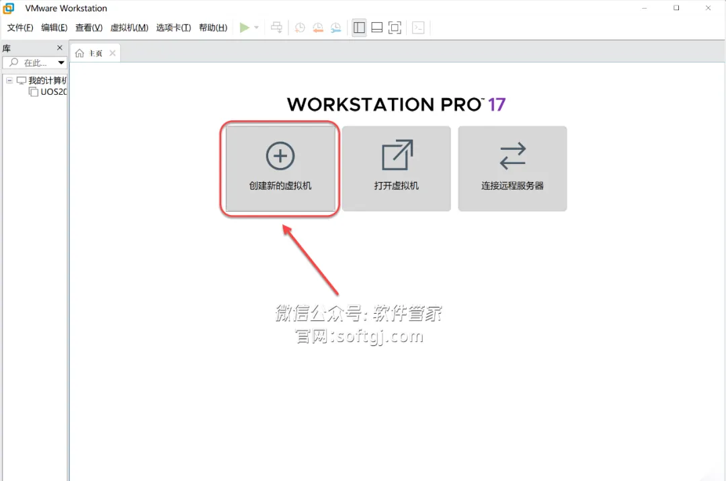Click the send Ctrl+Alt+Del toolbar icon
Screen dimensions: 726x481
point(276,28)
